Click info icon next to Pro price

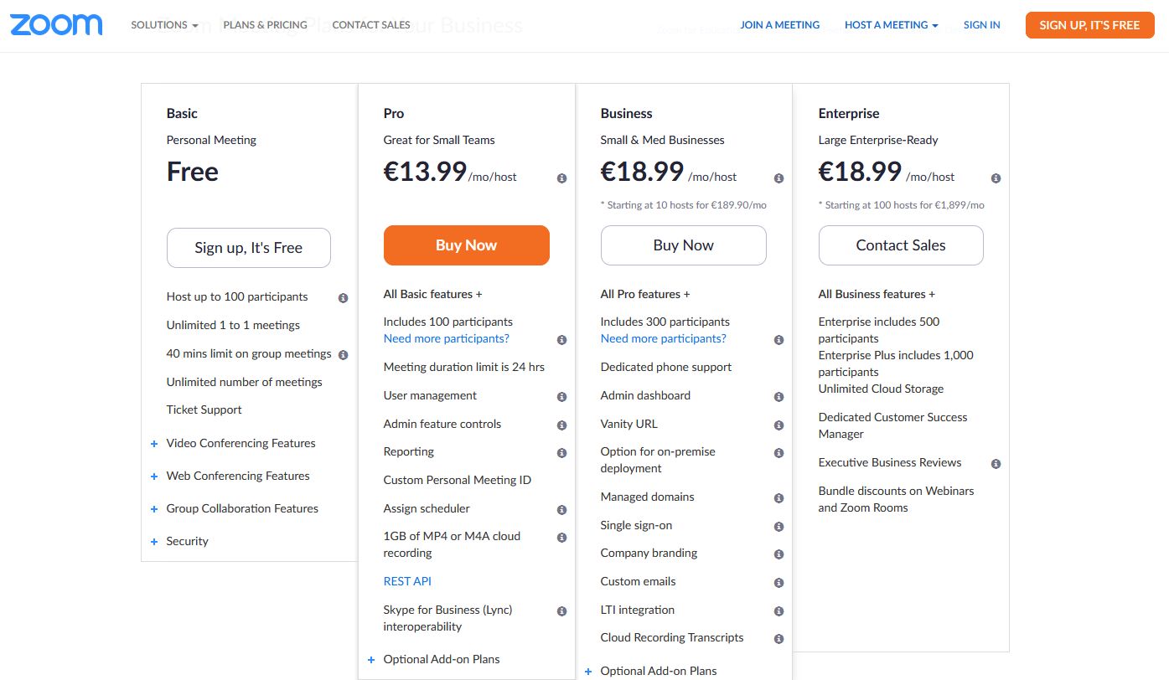(561, 178)
